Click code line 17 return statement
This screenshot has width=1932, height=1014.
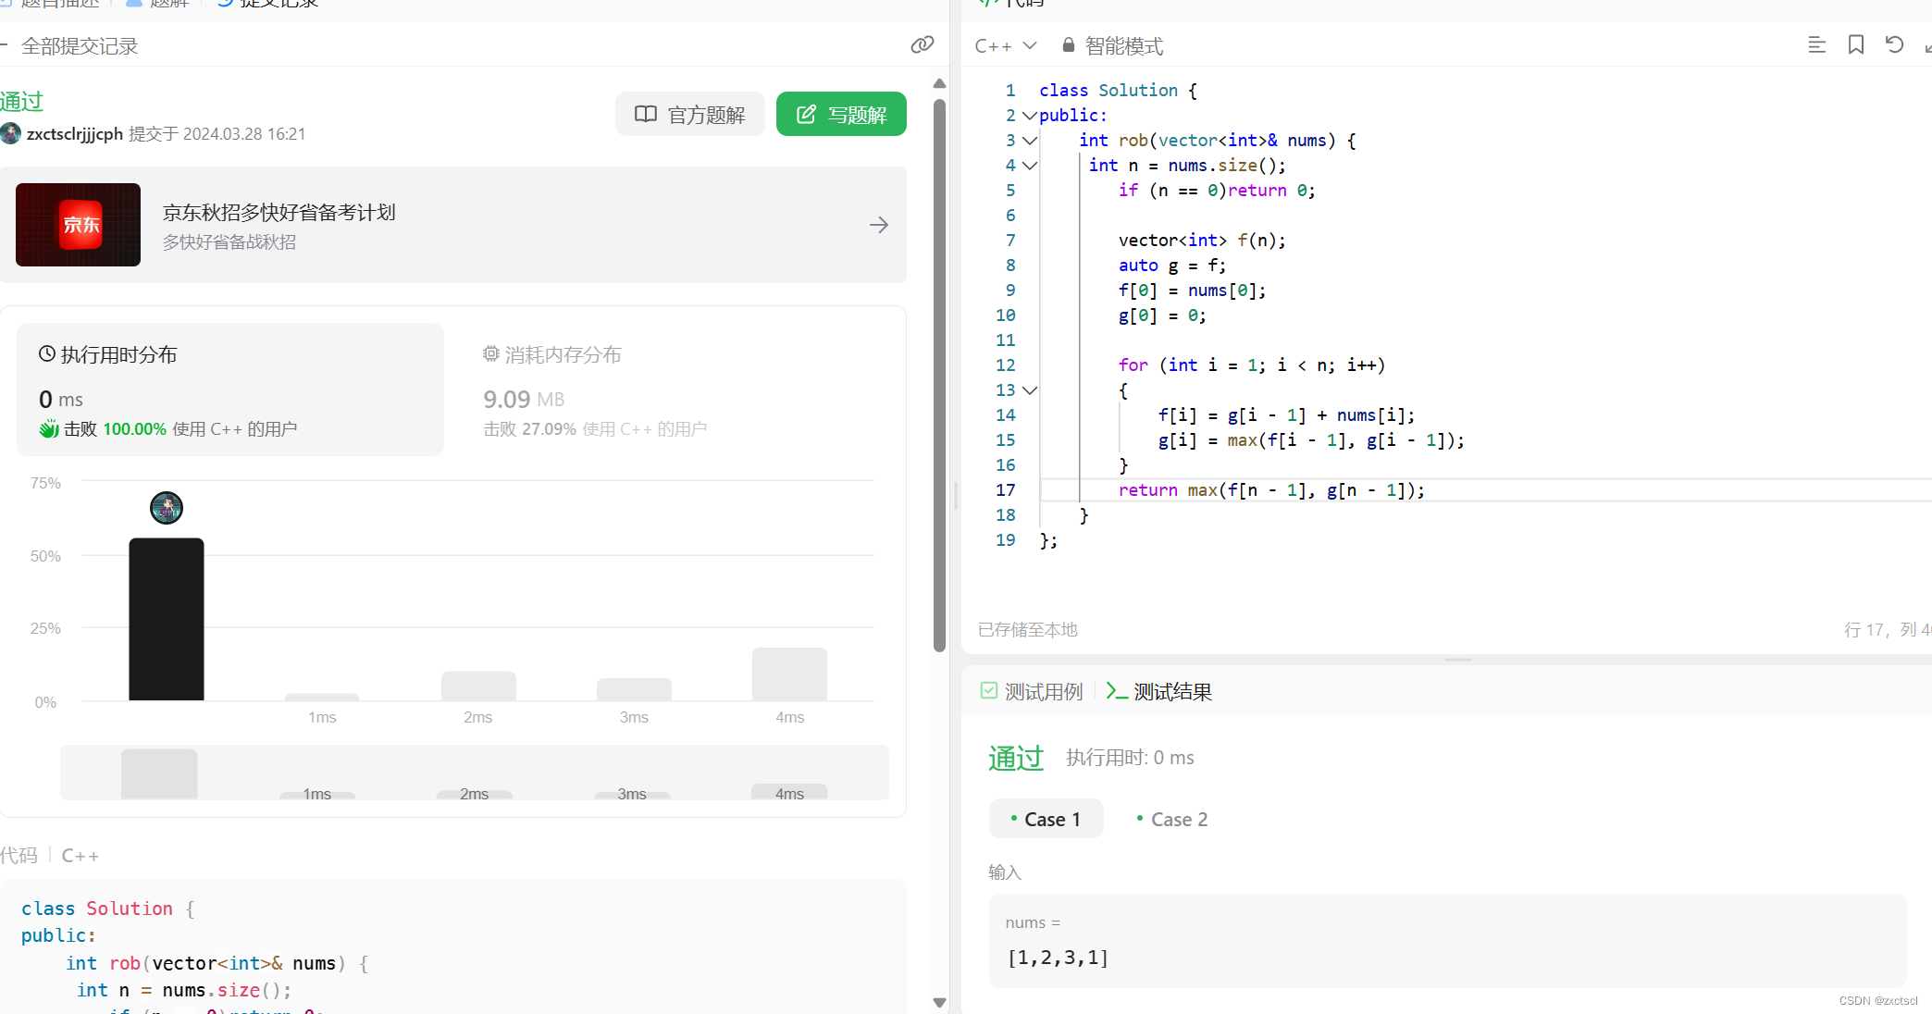click(1271, 490)
